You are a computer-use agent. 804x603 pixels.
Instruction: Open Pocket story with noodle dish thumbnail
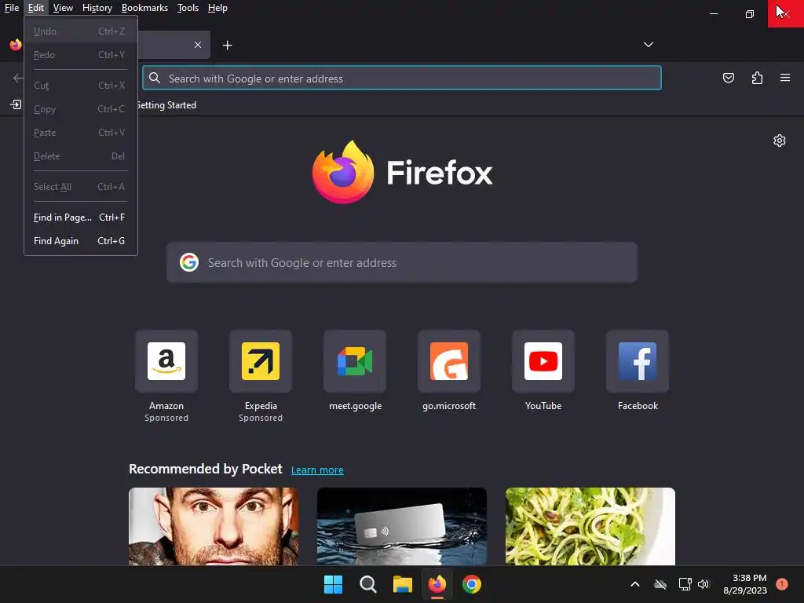click(590, 527)
